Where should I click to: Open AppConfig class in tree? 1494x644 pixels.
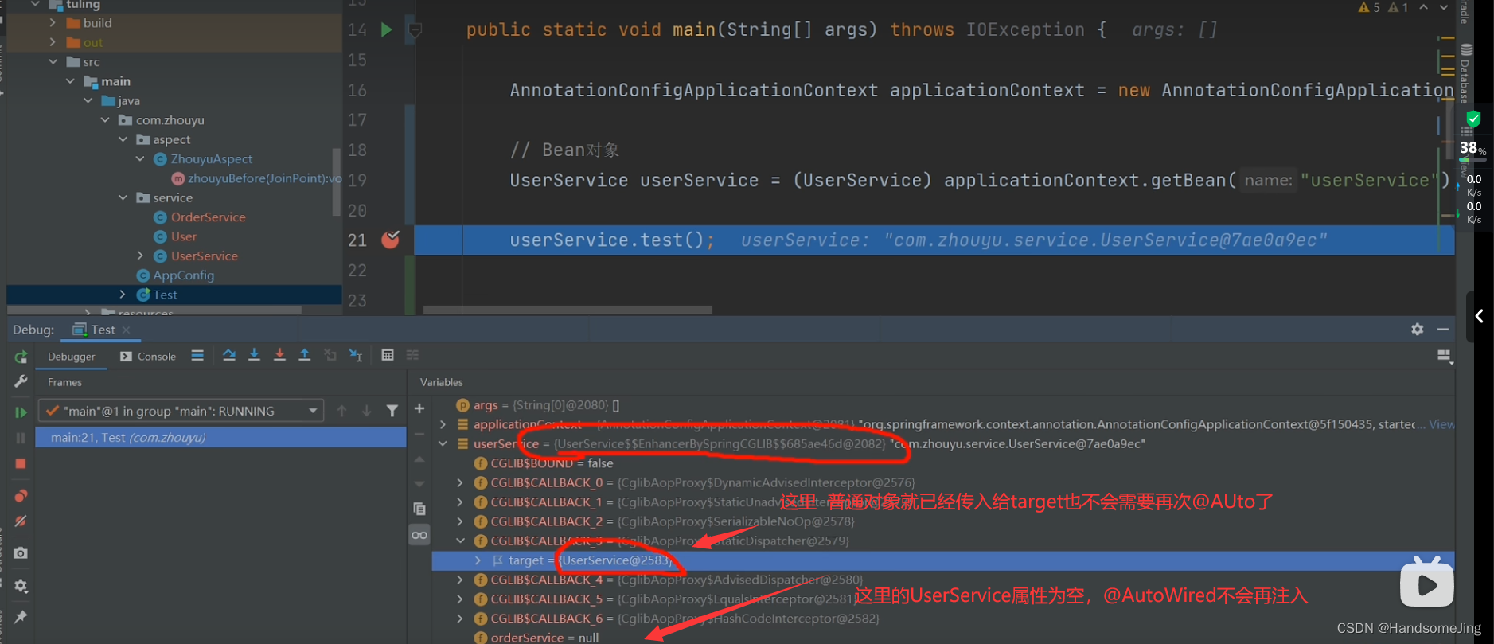(x=183, y=275)
